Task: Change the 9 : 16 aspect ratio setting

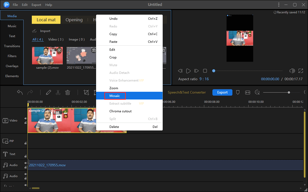Action: point(204,79)
